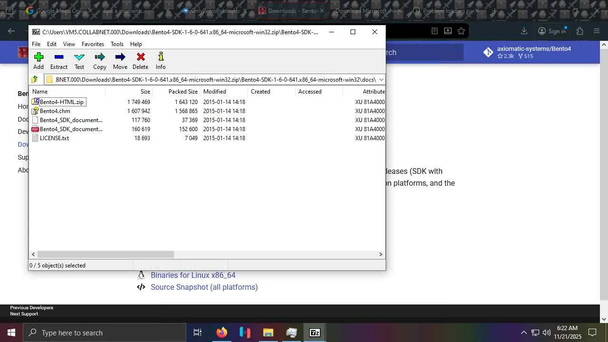Select Bento4_SDK_document file with PDF icon
Image resolution: width=608 pixels, height=342 pixels.
click(71, 129)
